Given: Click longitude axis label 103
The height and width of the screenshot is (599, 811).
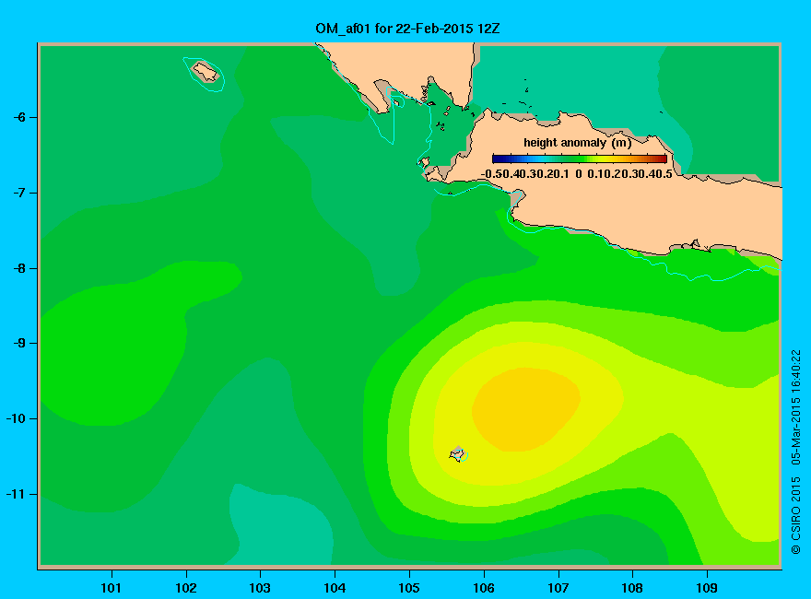Looking at the screenshot, I should [260, 588].
